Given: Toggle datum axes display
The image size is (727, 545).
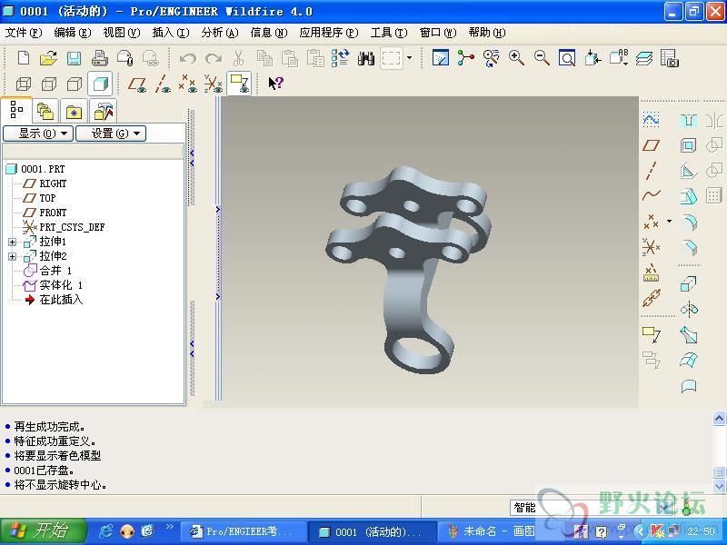Looking at the screenshot, I should click(163, 84).
